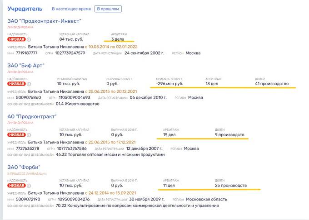
Task: Open ЗАО "Продконтракт-Инвест" company page
Action: (44, 21)
